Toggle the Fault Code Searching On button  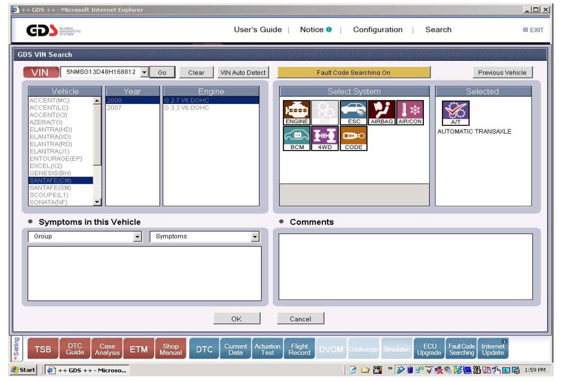(x=353, y=73)
